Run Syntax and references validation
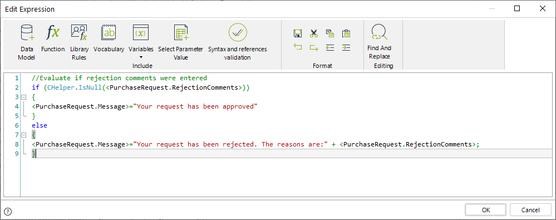The image size is (556, 220). point(238,42)
